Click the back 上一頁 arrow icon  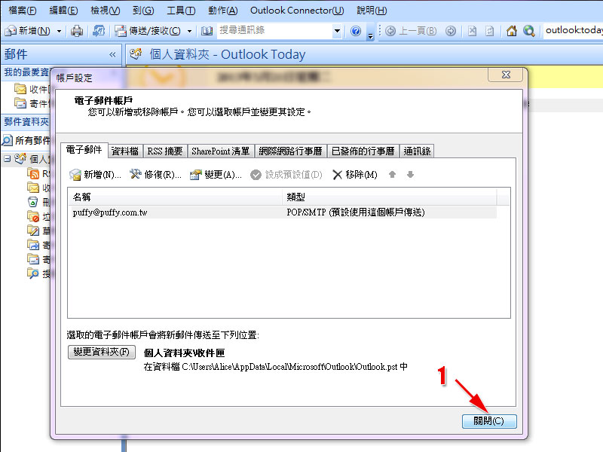pyautogui.click(x=390, y=31)
